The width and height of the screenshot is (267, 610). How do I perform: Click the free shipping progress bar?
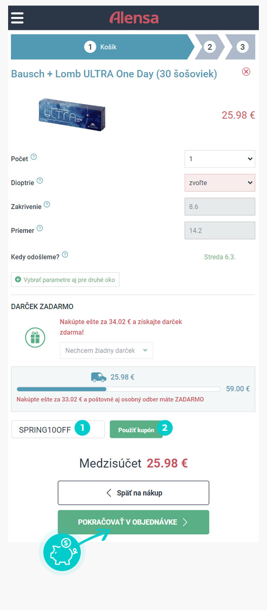(x=119, y=389)
